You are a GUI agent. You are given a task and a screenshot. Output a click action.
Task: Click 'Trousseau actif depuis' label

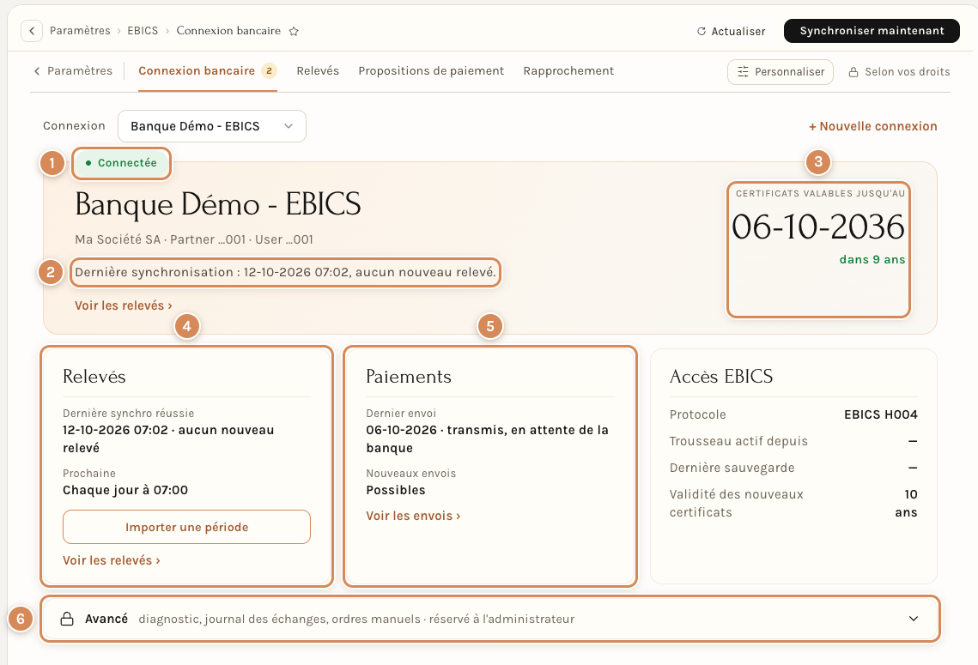738,441
